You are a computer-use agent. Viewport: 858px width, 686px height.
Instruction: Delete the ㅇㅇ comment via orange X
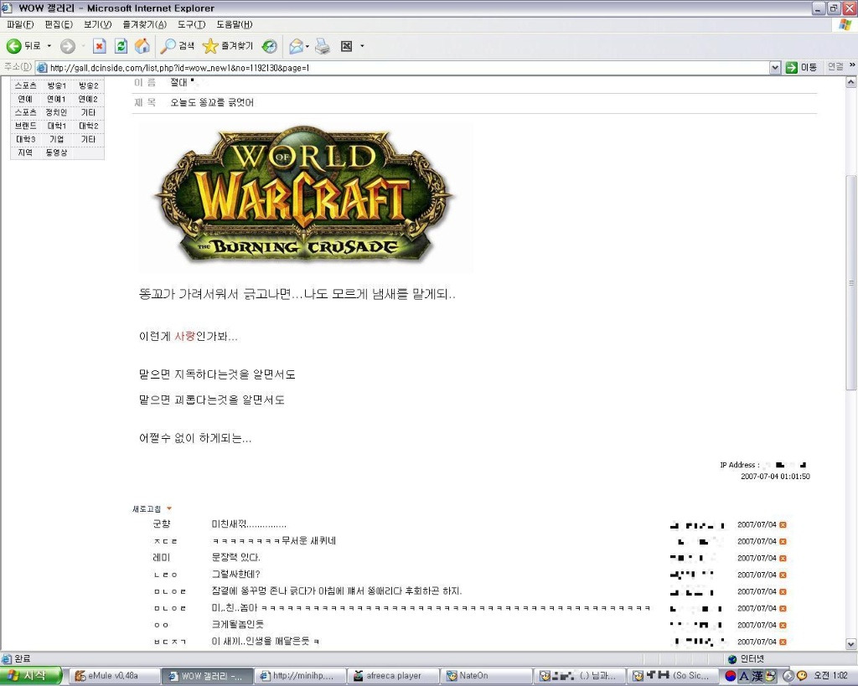[x=783, y=626]
